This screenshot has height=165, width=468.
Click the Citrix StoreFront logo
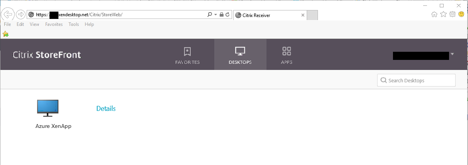[x=47, y=54]
